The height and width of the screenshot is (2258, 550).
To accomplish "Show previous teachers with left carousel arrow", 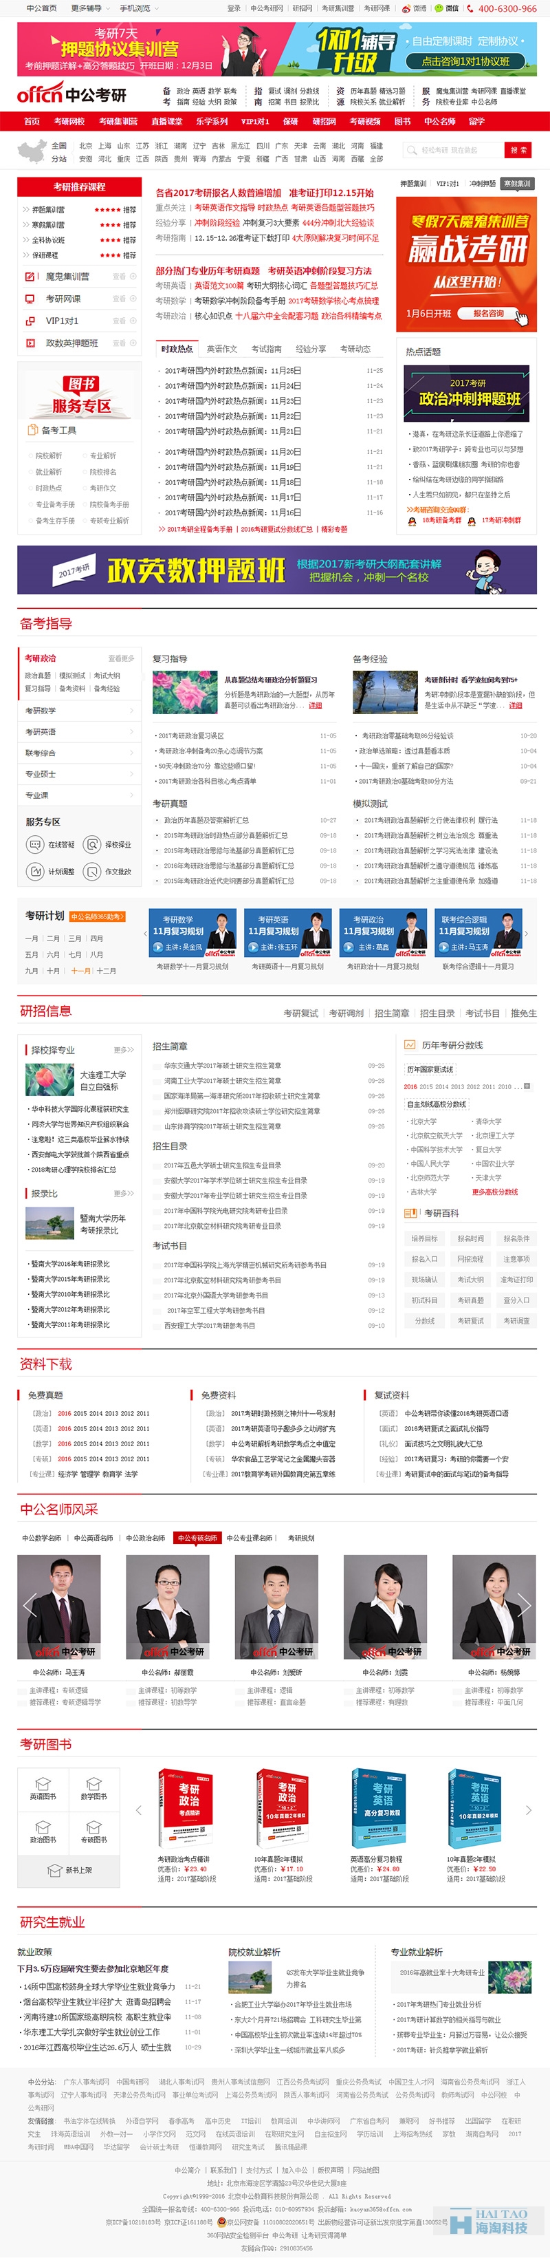I will pyautogui.click(x=29, y=1605).
